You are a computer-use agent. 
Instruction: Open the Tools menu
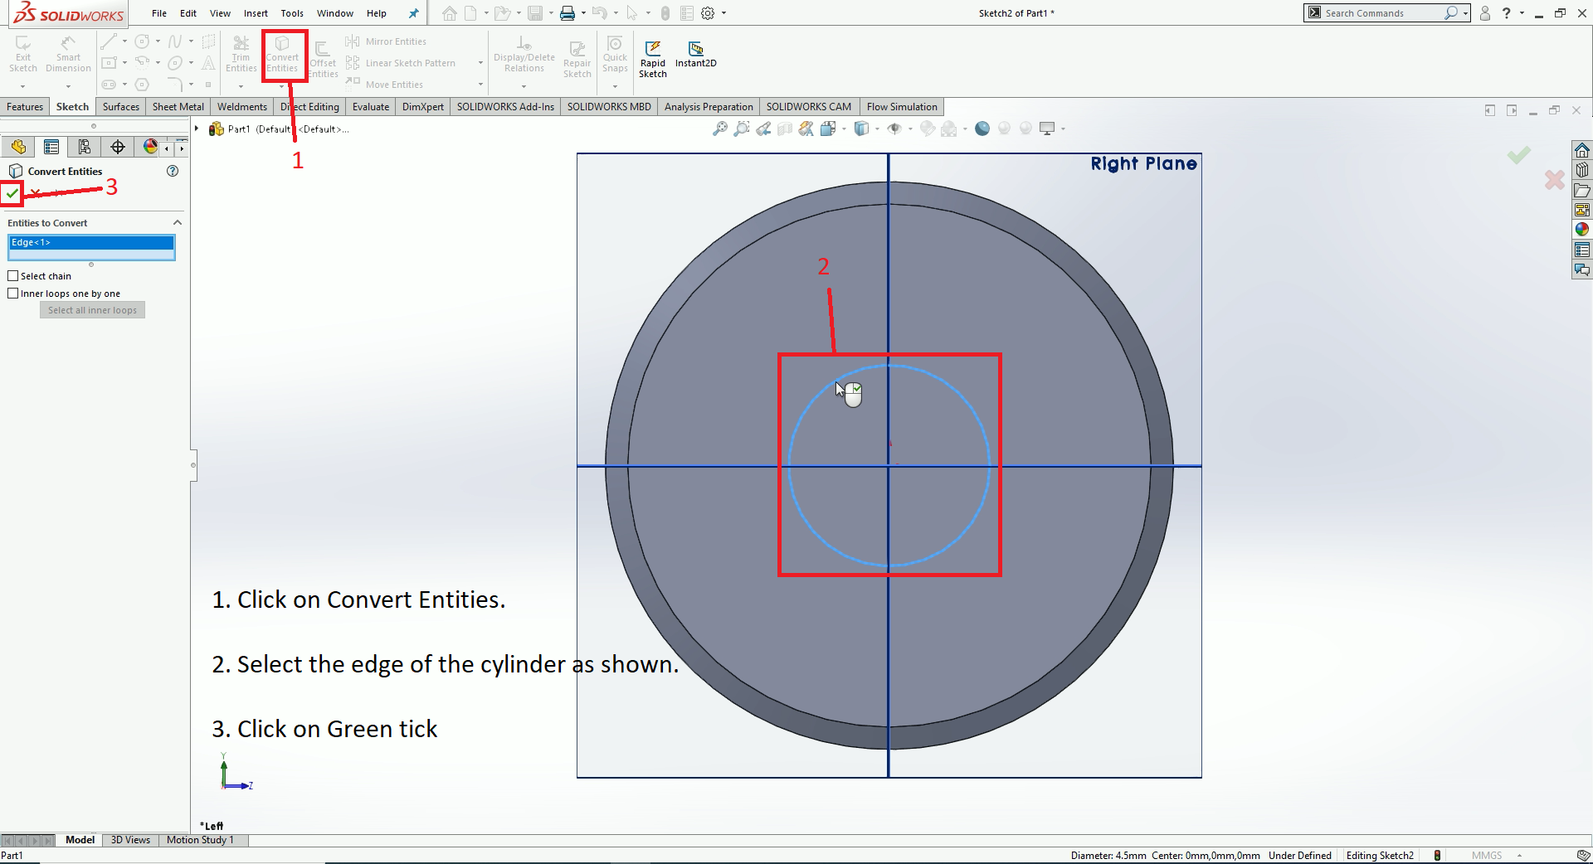292,13
